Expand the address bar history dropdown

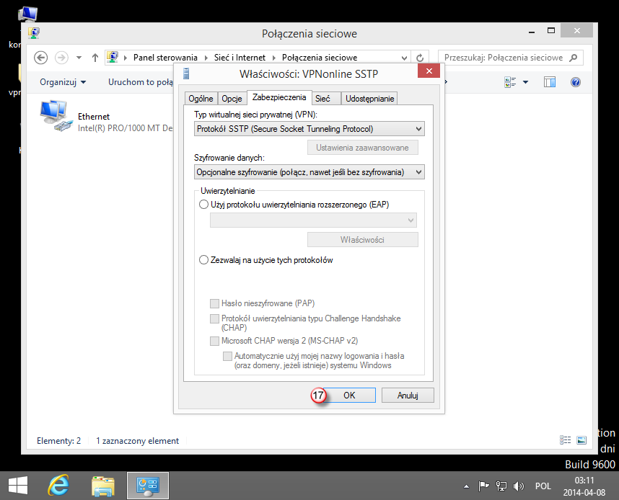tap(404, 58)
